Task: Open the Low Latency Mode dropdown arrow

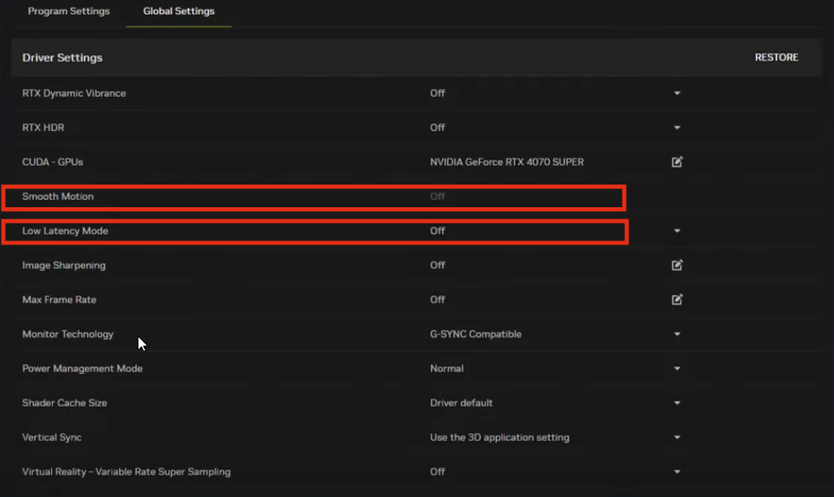Action: (677, 231)
